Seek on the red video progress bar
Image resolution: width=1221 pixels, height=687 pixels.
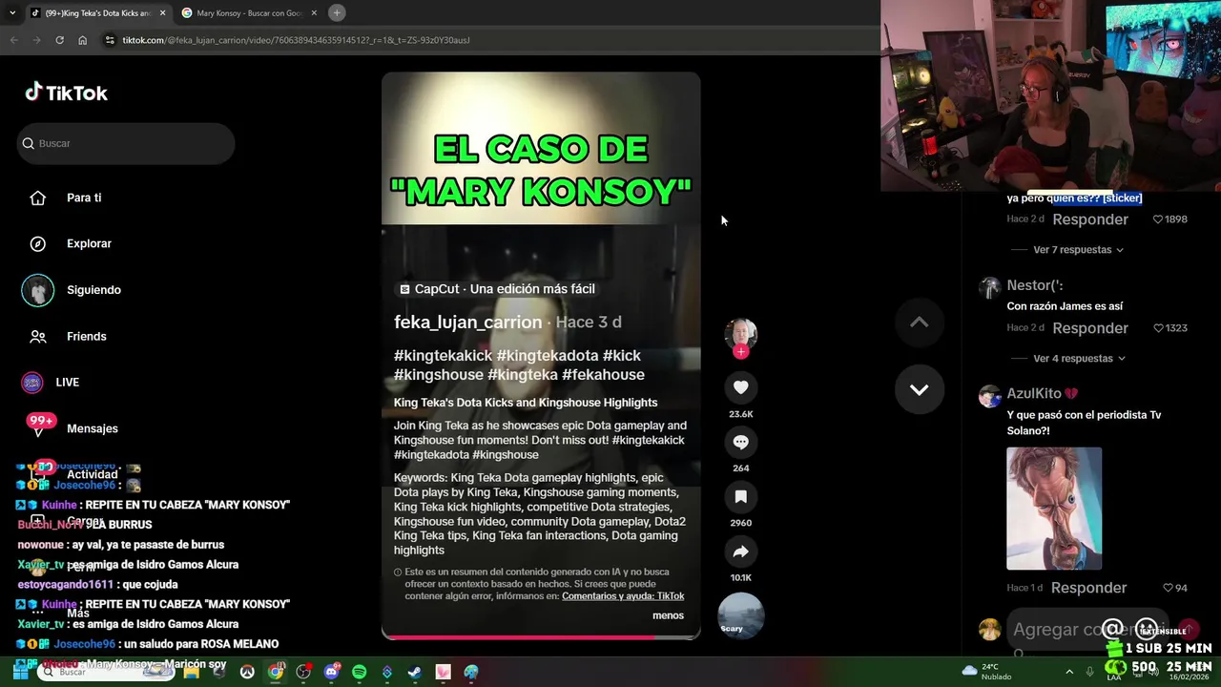point(541,637)
